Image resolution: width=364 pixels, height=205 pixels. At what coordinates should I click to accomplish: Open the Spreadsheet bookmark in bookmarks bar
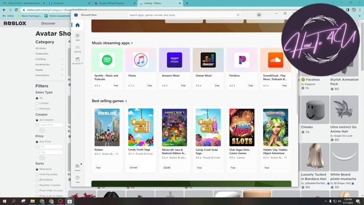pyautogui.click(x=57, y=16)
